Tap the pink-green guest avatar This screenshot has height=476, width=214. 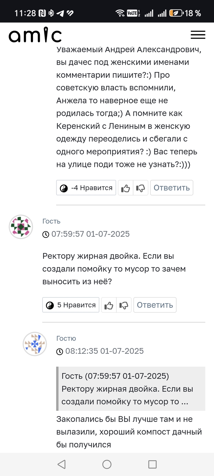click(x=21, y=227)
